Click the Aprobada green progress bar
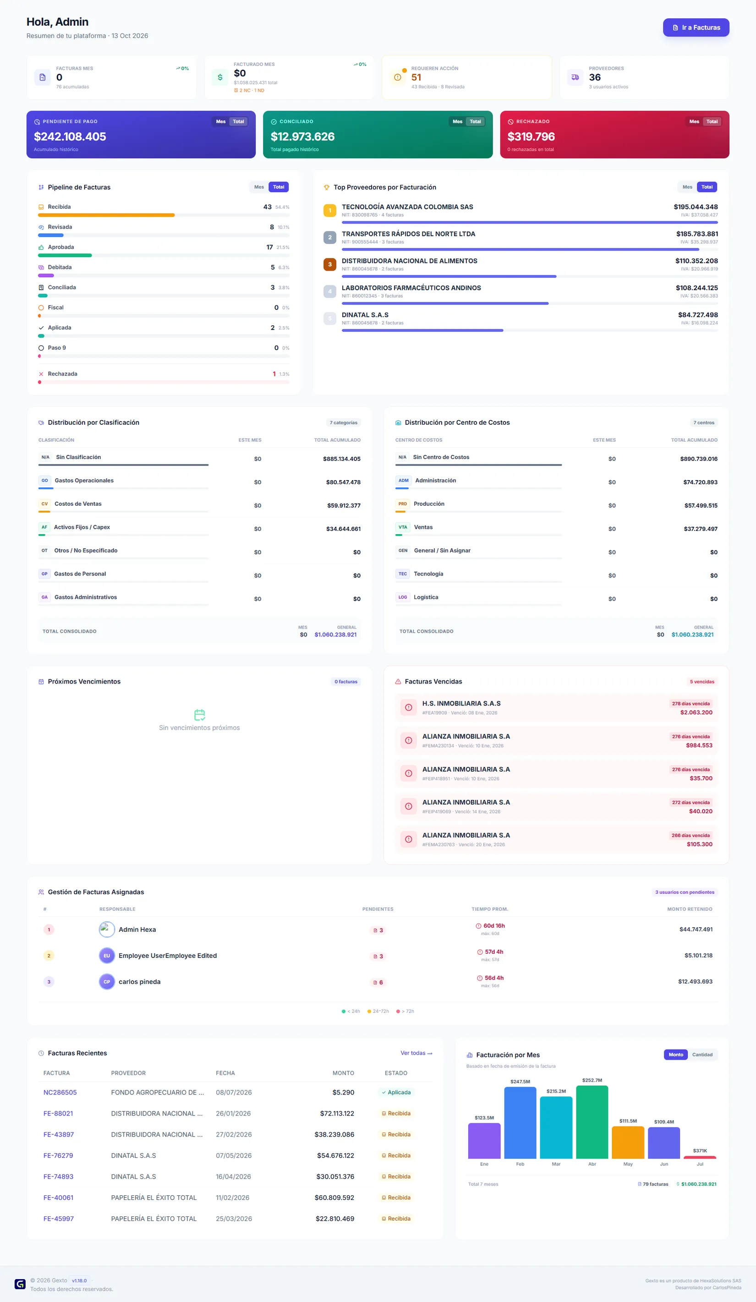Image resolution: width=756 pixels, height=1302 pixels. point(65,255)
